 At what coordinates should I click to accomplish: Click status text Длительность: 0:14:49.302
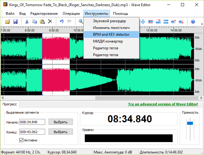[x=161, y=152]
